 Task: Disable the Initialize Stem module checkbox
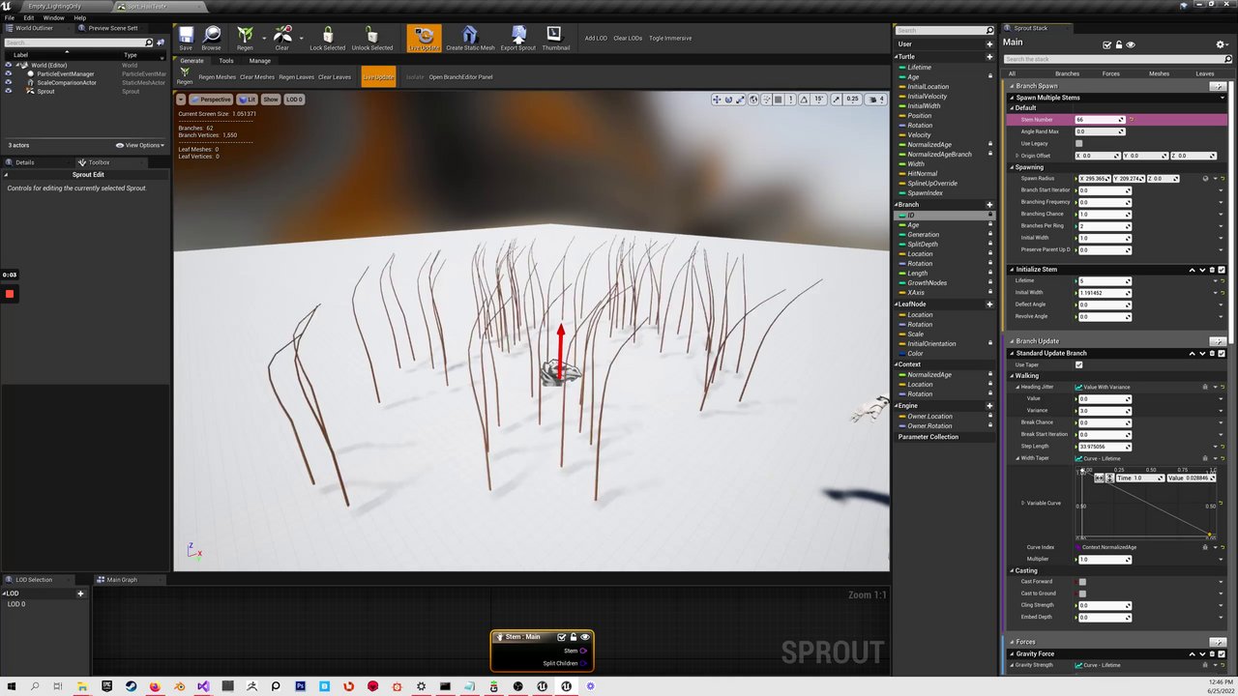1223,270
